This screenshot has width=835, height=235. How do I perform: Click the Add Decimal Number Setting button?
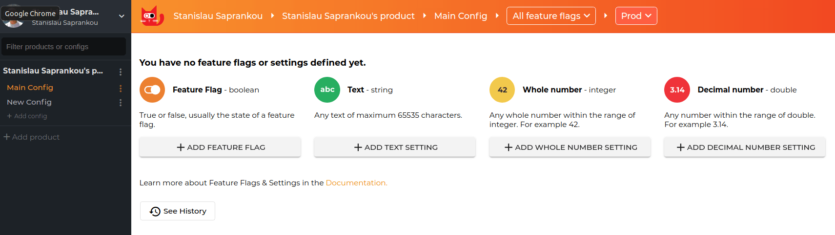click(x=745, y=147)
